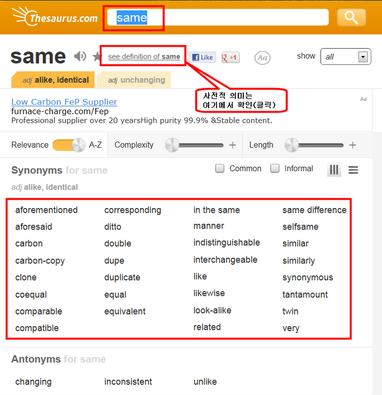Click synonym 'aforementioned'
Viewport: 382px width, 395px height.
tap(46, 210)
